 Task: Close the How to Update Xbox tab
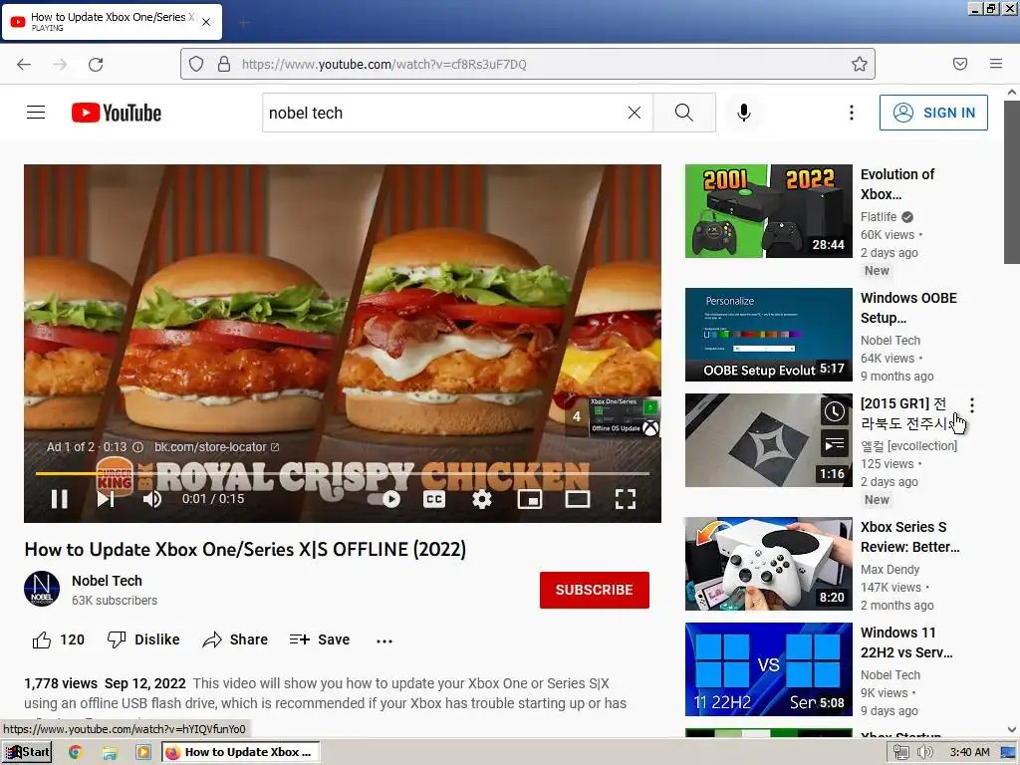click(x=206, y=22)
